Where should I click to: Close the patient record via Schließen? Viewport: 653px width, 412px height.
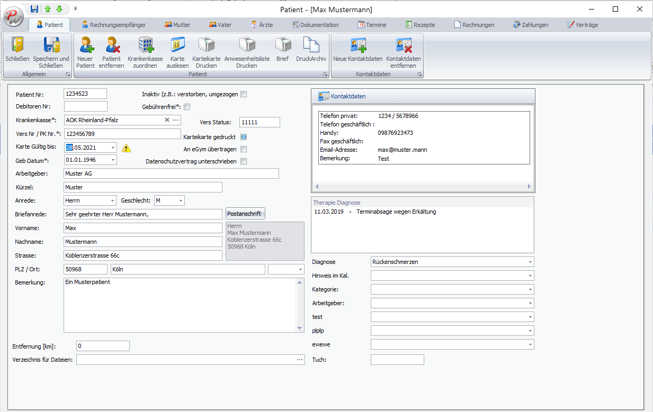click(x=19, y=51)
